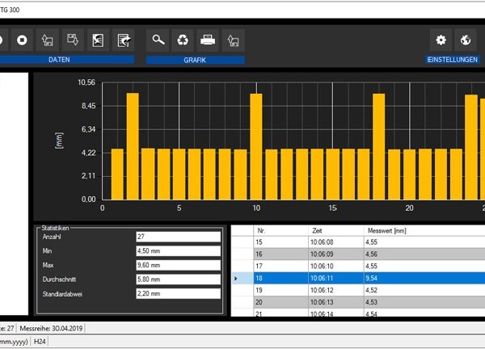Screen dimensions: 485x349
Task: Click measured value 4,53 cell
Action: click(x=424, y=302)
